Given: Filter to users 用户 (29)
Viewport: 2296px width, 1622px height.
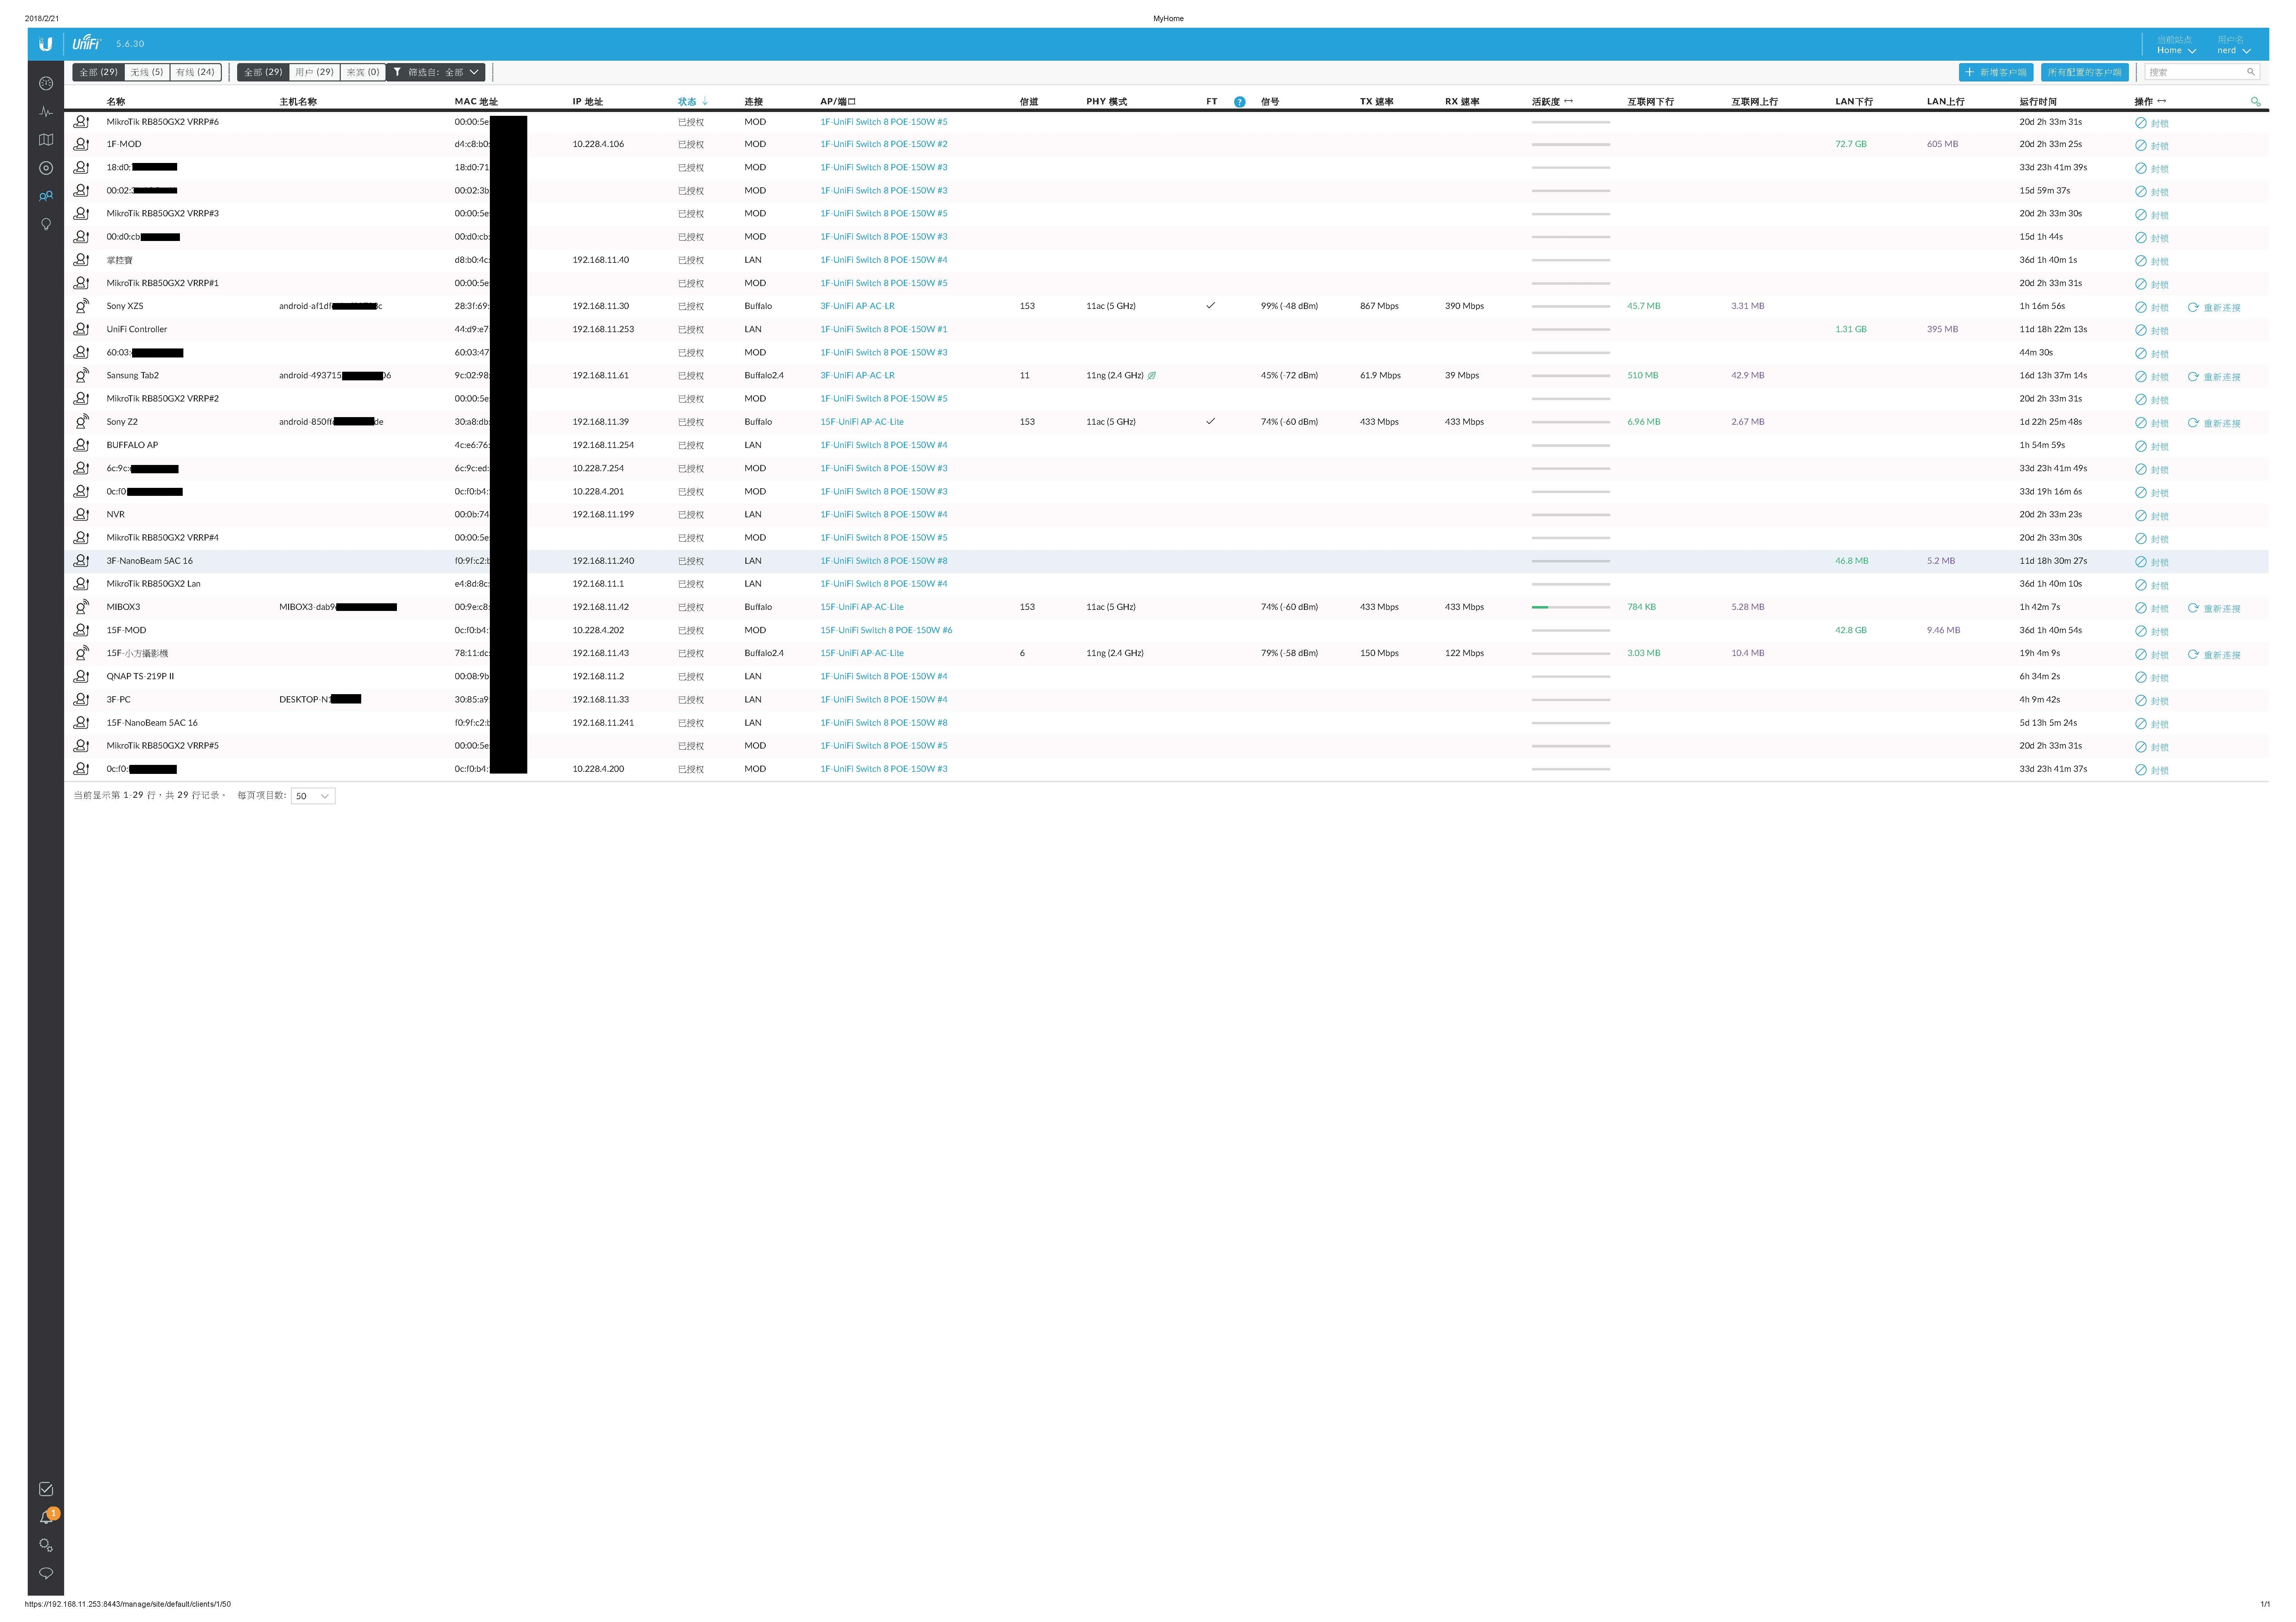Looking at the screenshot, I should (x=314, y=72).
